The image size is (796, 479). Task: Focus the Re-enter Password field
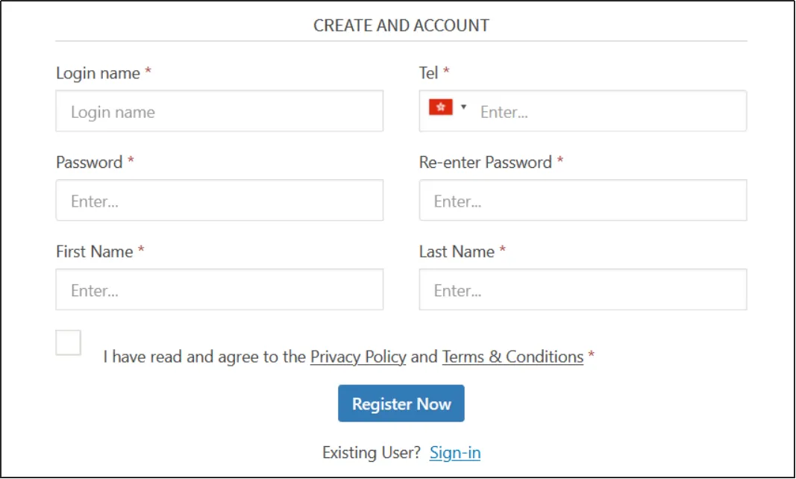pyautogui.click(x=583, y=201)
